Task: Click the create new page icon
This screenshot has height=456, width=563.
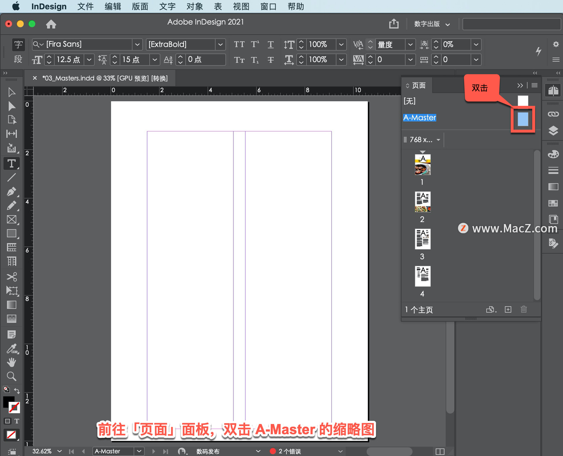Action: point(508,309)
